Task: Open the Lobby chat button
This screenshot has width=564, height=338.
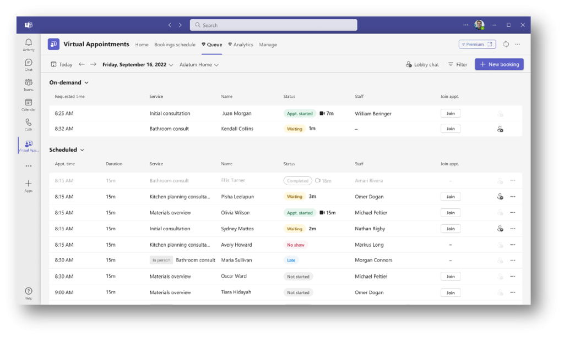Action: click(x=422, y=65)
